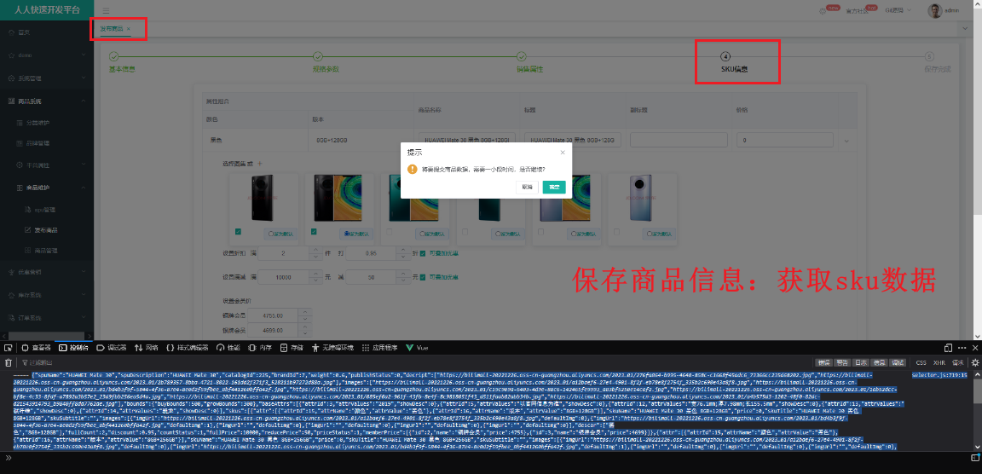Click step 1 基本信息 check icon
The height and width of the screenshot is (474, 982).
click(114, 56)
